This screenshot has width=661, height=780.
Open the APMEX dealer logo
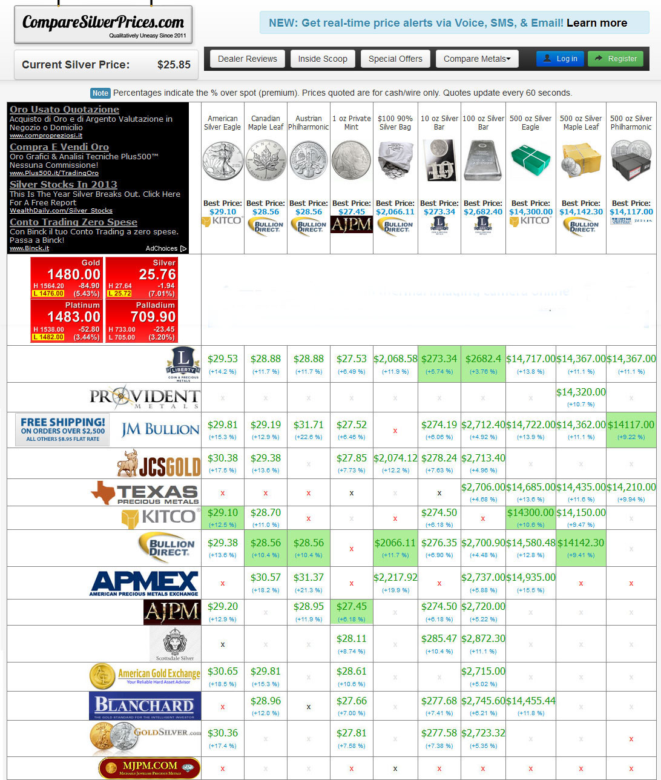(144, 583)
